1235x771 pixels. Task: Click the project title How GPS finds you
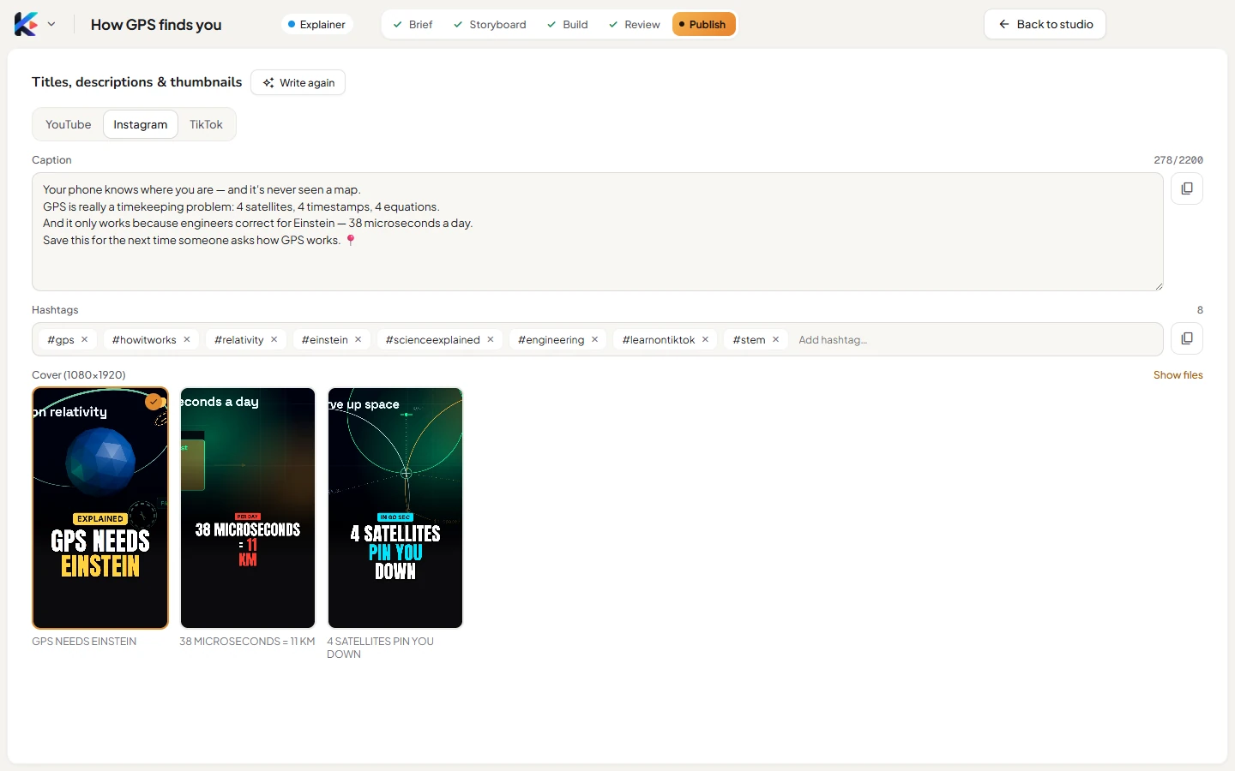point(156,25)
